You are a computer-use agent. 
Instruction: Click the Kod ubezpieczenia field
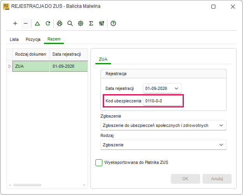pos(162,101)
